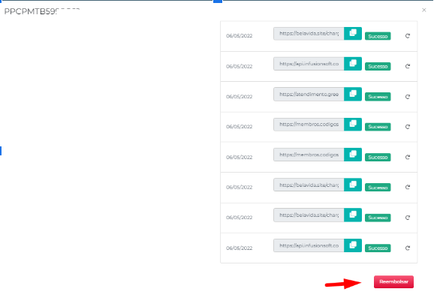
Task: Resend the webhook in the second belavida.site row
Action: [x=408, y=188]
